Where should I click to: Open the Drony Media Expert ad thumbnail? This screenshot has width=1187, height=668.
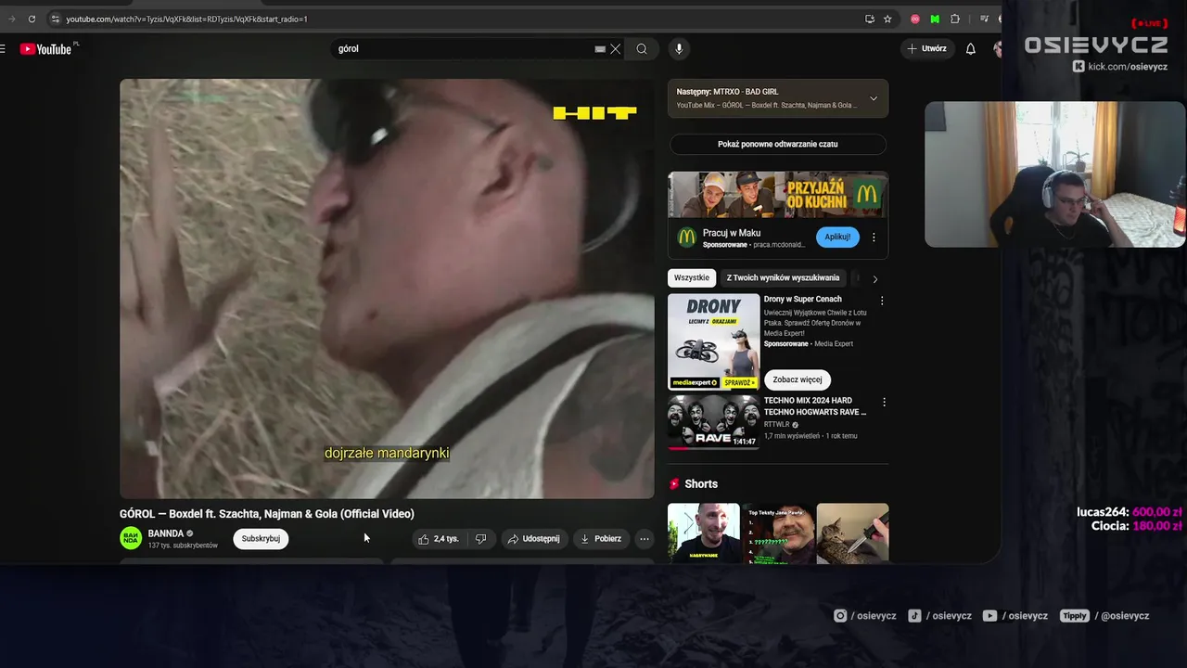pos(713,341)
